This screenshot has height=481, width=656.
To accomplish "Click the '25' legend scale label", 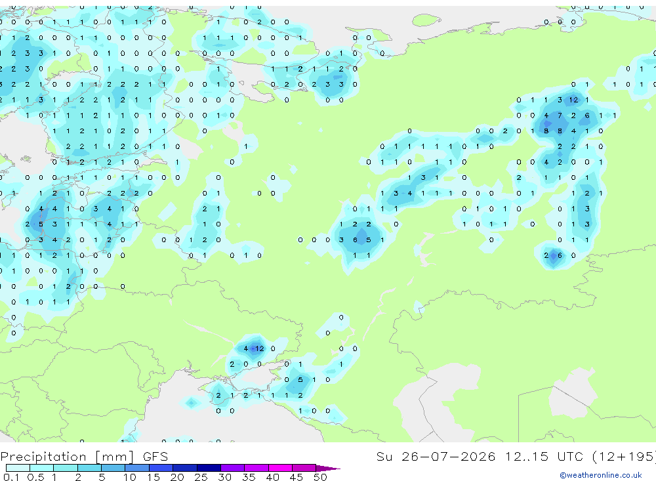I will tap(201, 477).
